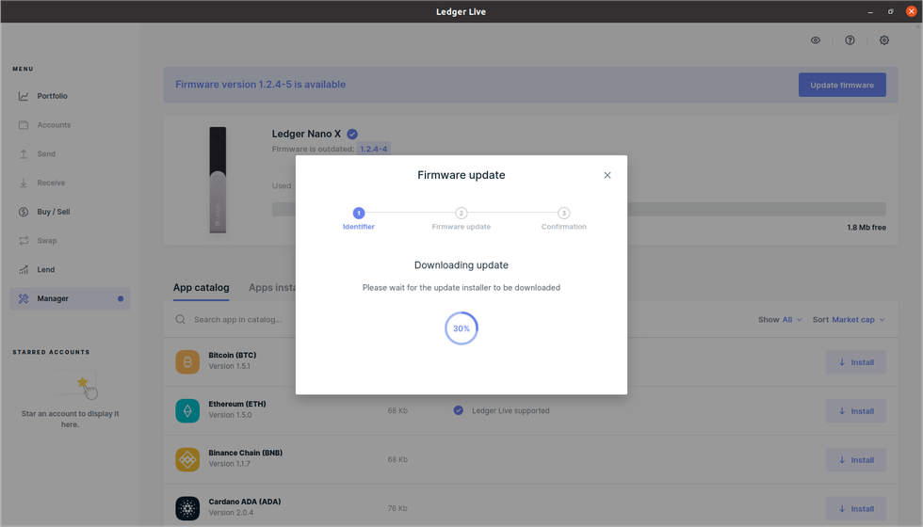The image size is (923, 527).
Task: Click the star icon in Starred Accounts
Action: click(x=83, y=382)
